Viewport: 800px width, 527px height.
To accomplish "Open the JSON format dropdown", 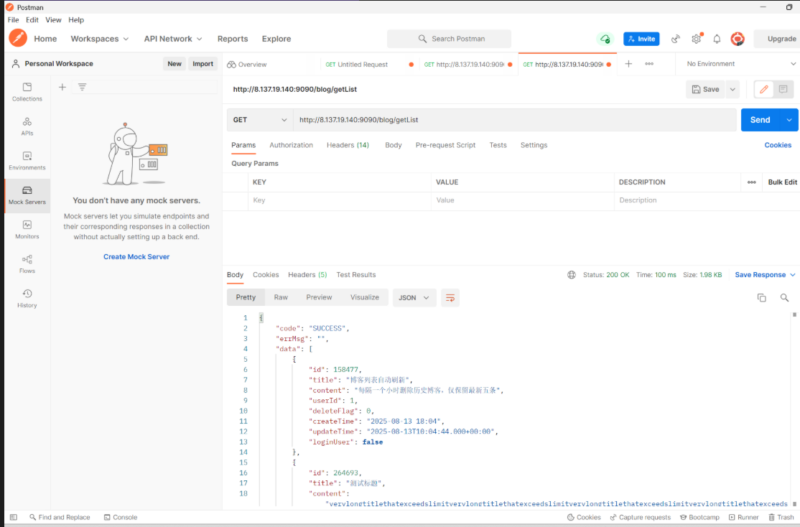I will pyautogui.click(x=414, y=298).
